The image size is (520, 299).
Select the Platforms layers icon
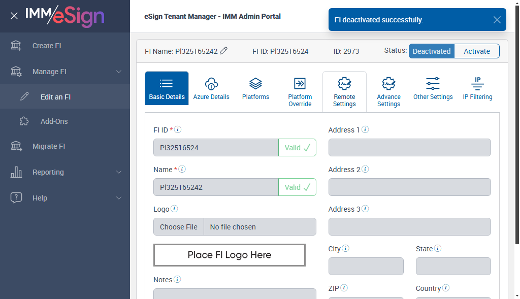(x=255, y=84)
